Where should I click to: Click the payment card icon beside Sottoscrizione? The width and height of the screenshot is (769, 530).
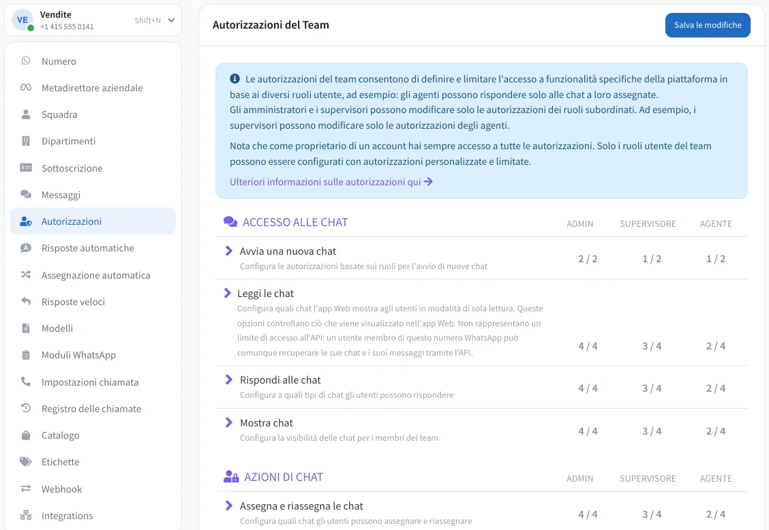26,168
